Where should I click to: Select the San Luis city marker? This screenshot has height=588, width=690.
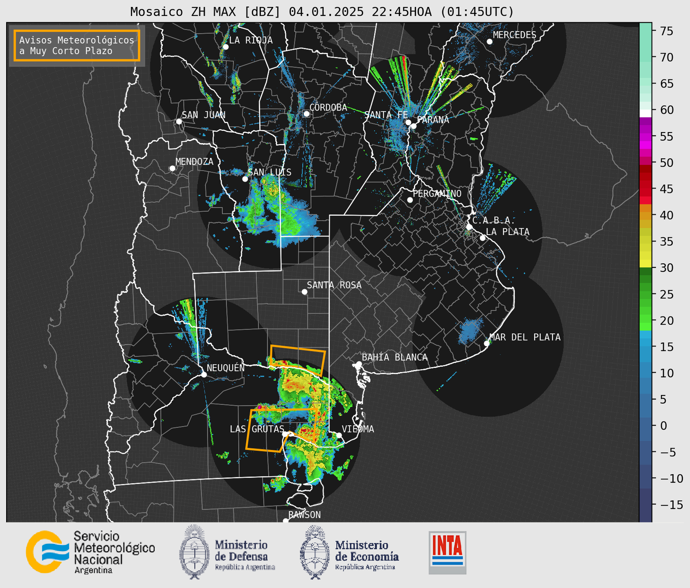(245, 179)
